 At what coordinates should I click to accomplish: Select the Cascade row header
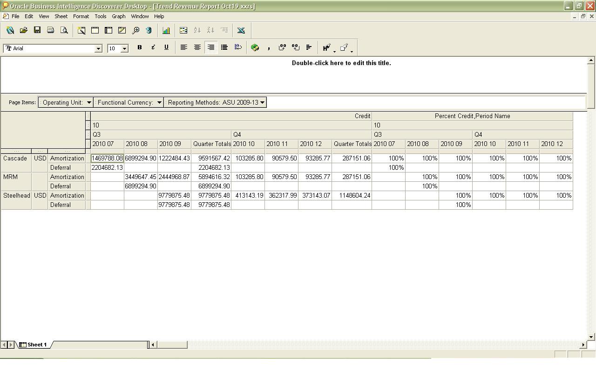tap(16, 158)
